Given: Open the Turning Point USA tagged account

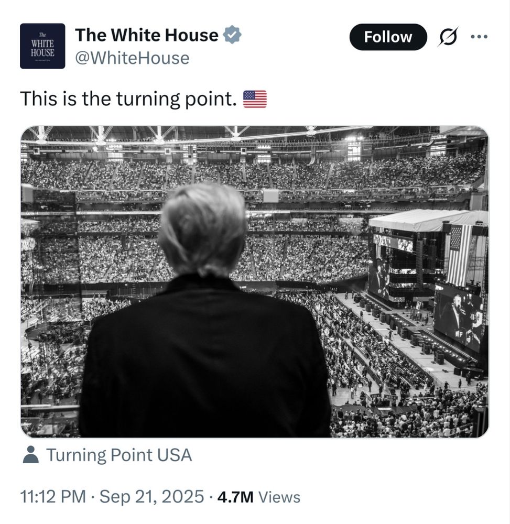Looking at the screenshot, I should point(119,455).
